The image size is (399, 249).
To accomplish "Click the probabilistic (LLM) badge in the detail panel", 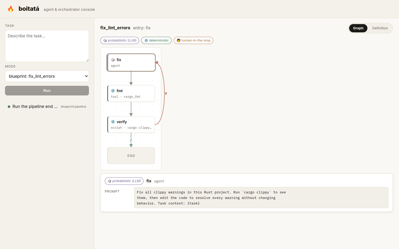I will pos(124,181).
